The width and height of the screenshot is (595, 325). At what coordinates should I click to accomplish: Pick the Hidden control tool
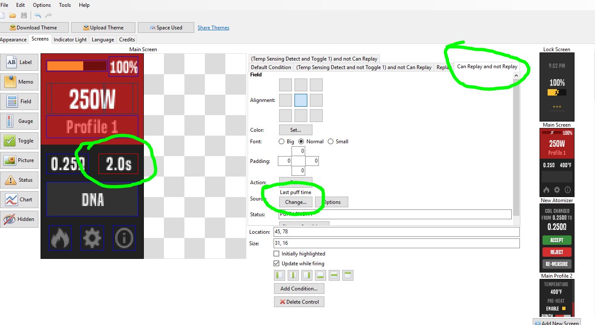[x=20, y=219]
